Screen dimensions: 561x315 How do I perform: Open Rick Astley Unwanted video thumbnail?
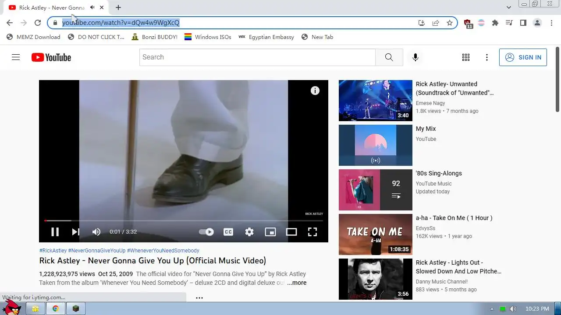click(x=376, y=101)
